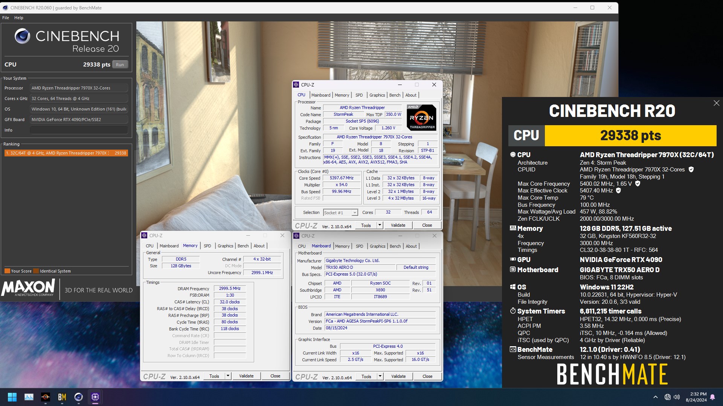The height and width of the screenshot is (406, 723).
Task: Open Cinebench File menu
Action: (x=6, y=18)
